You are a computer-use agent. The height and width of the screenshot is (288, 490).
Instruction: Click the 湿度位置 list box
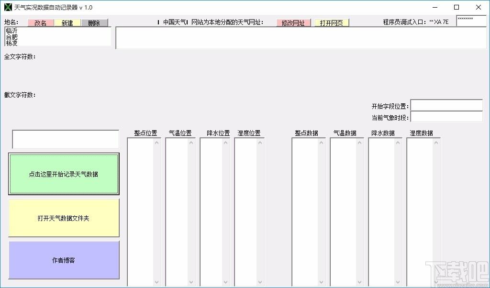[249, 212]
